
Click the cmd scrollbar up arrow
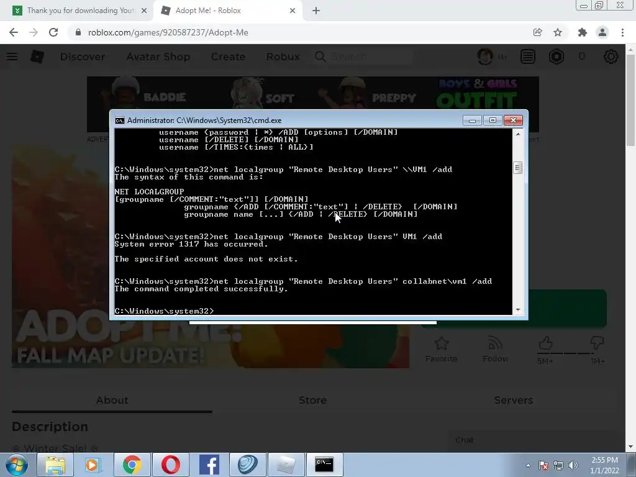[x=517, y=134]
